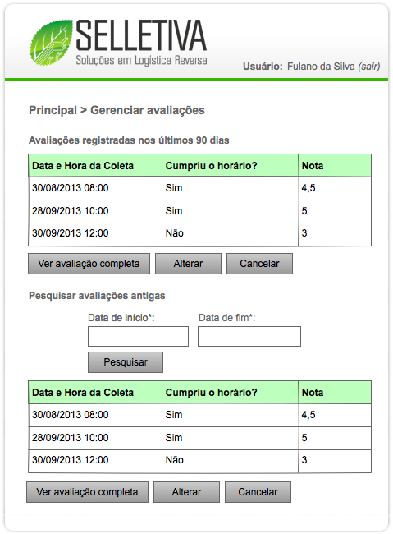Select the 28/09/2013 10:00 row in second table

click(x=199, y=438)
